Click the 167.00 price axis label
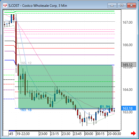Image resolution: width=139 pixels, height=139 pixels. 128,23
